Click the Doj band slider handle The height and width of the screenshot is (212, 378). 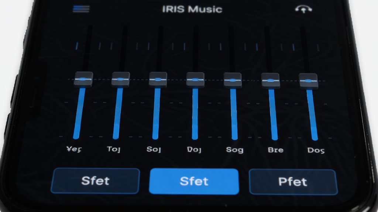tap(195, 80)
